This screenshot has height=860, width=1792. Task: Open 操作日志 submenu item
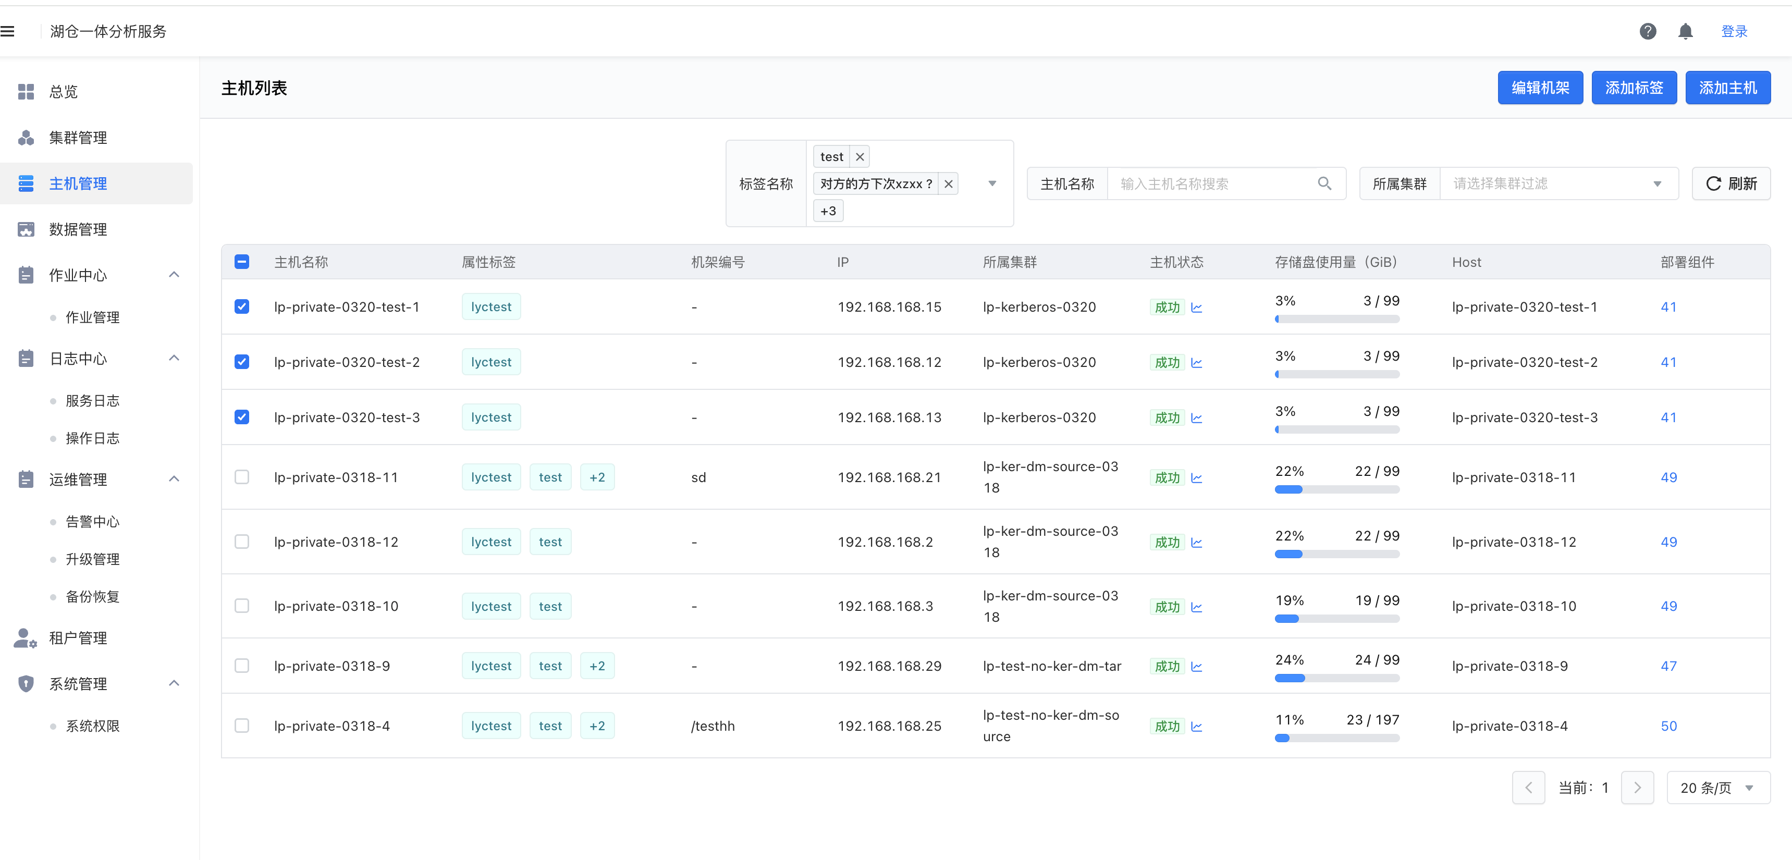click(93, 438)
